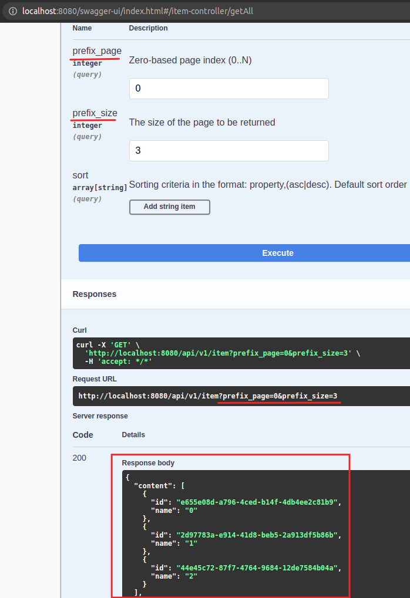Click the Responses section heading
Viewport: 410px width, 598px height.
tap(95, 294)
